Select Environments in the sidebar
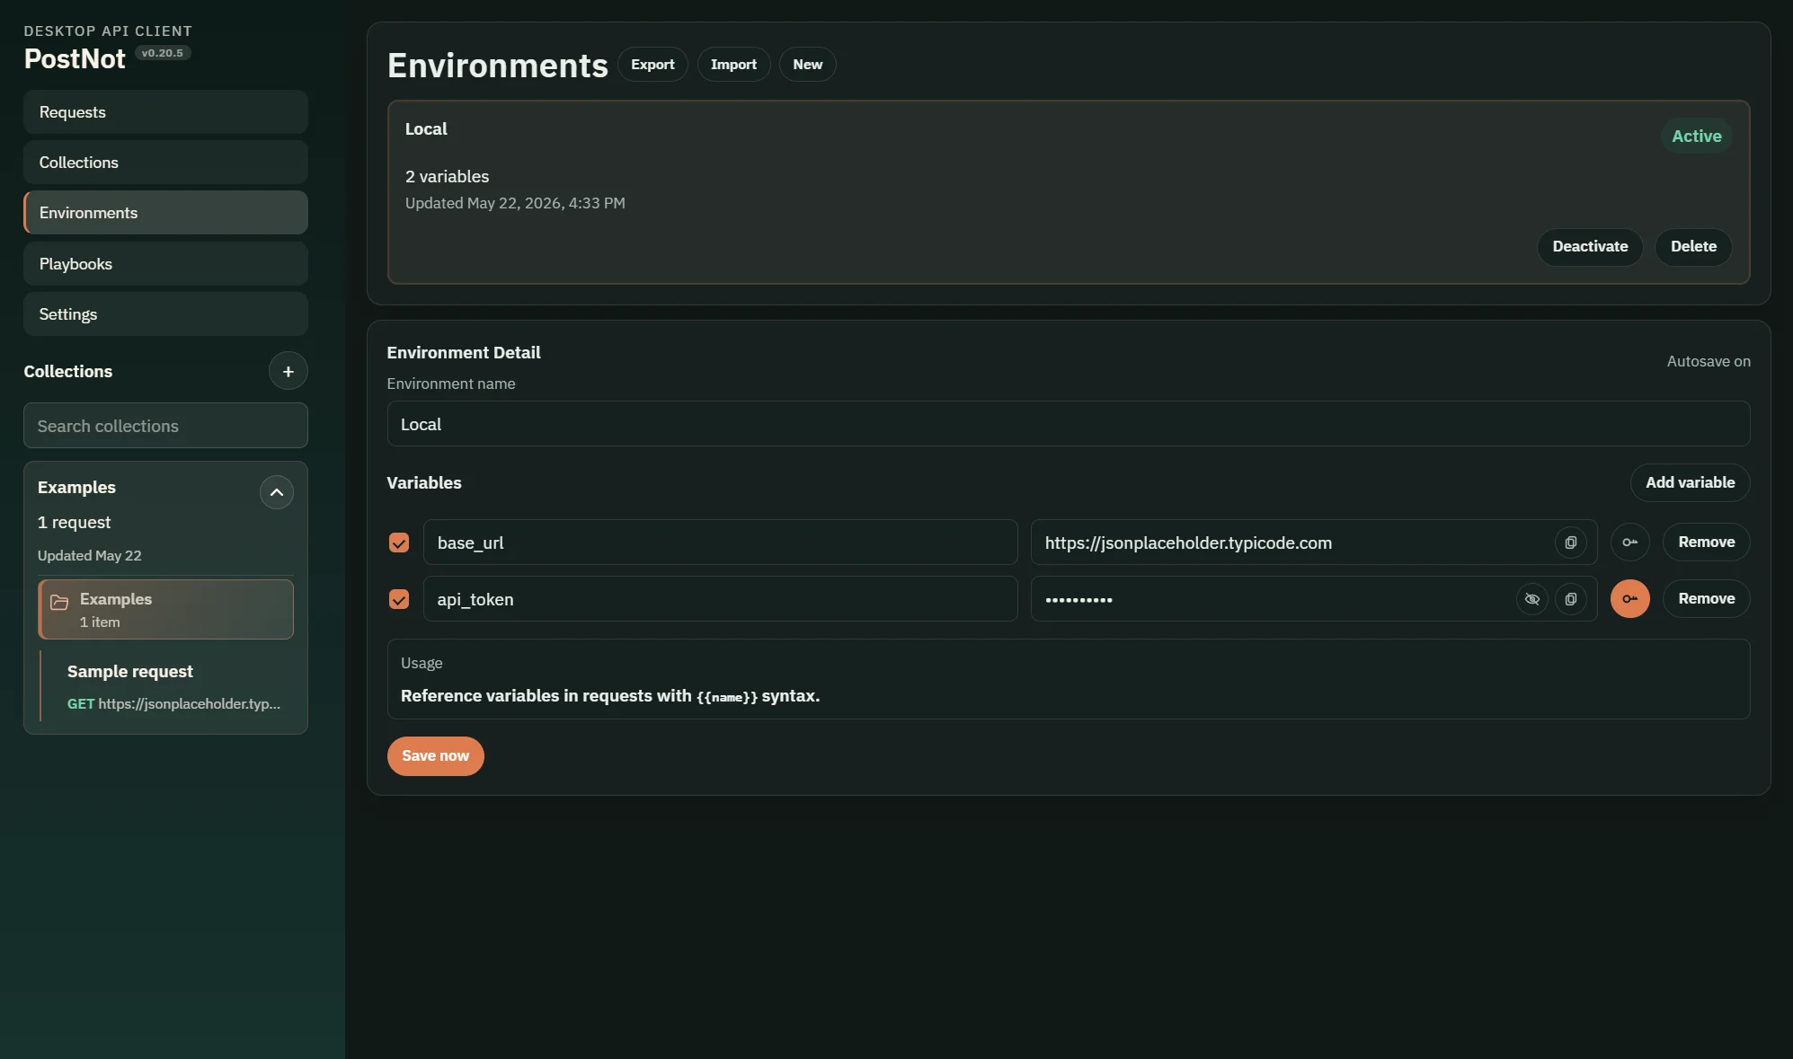The height and width of the screenshot is (1059, 1793). (165, 213)
